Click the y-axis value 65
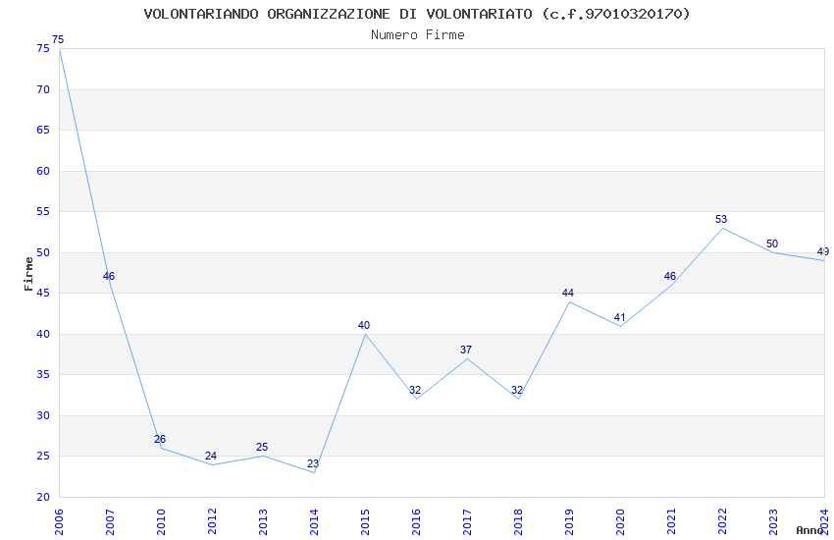Screen dimensions: 834x540 click(x=43, y=131)
